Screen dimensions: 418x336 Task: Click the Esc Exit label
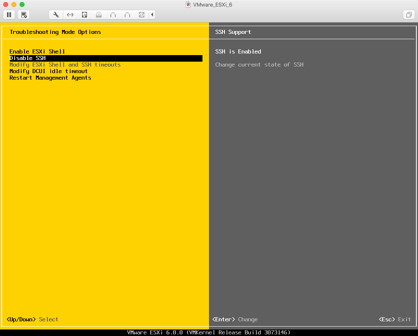click(395, 319)
